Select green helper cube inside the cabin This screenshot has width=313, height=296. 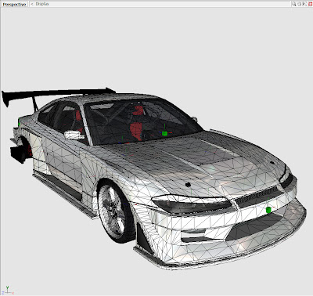tap(164, 133)
